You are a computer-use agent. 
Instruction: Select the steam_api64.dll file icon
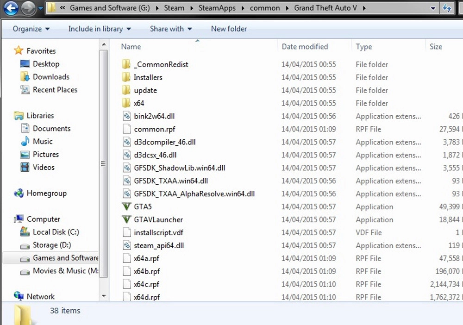[x=127, y=245]
